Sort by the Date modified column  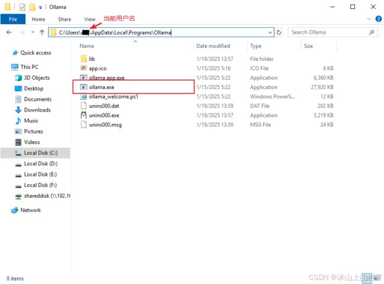[x=213, y=46]
